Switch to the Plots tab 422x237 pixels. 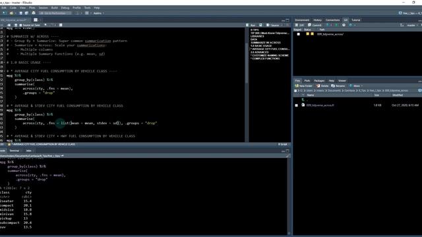click(x=307, y=80)
